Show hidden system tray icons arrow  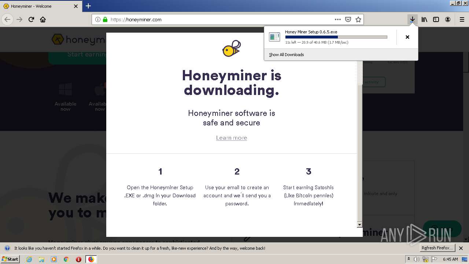[x=409, y=259]
